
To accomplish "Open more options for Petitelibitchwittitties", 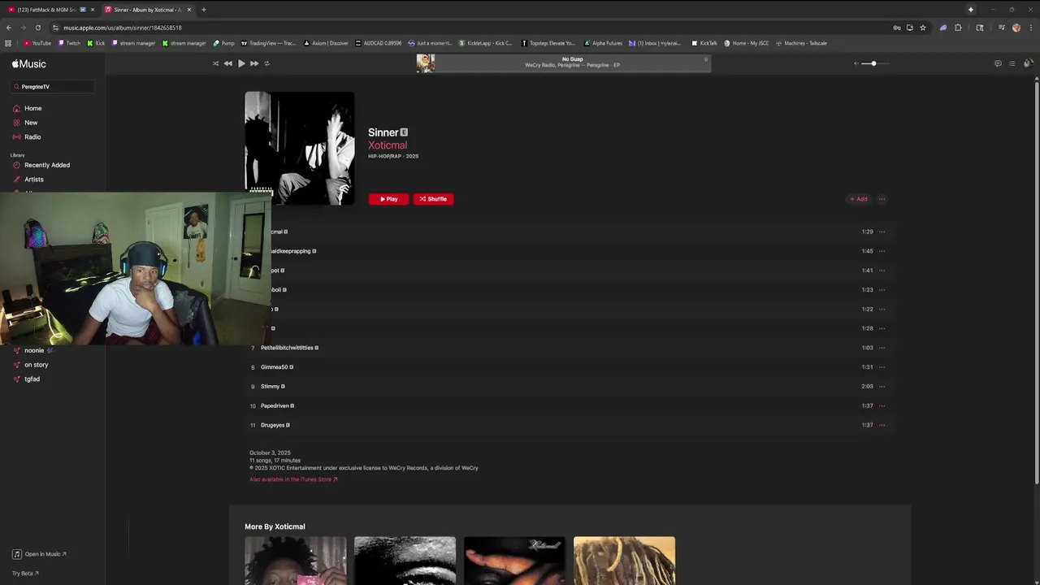I will [882, 348].
